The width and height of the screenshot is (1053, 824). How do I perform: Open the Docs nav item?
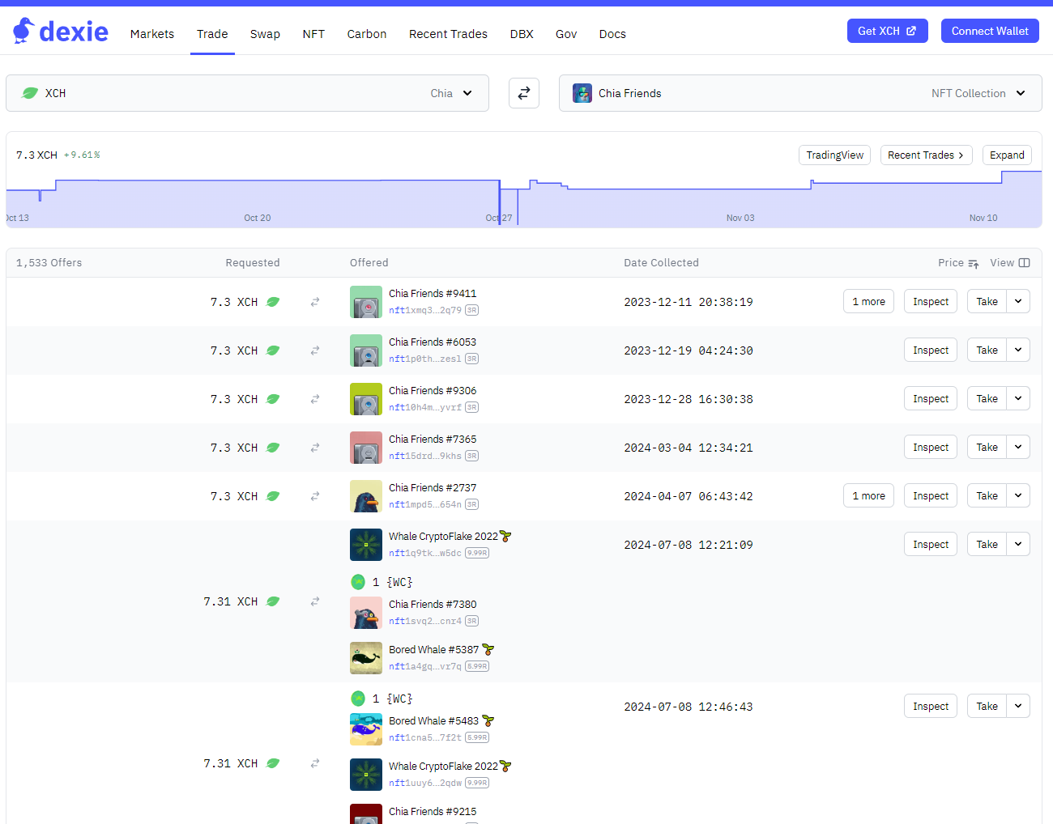click(x=612, y=34)
